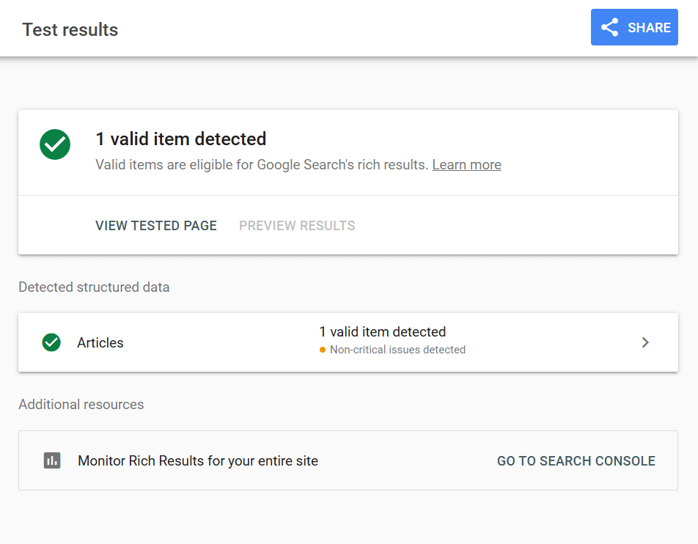Click the orange dot indicating non-critical issues

pyautogui.click(x=323, y=350)
